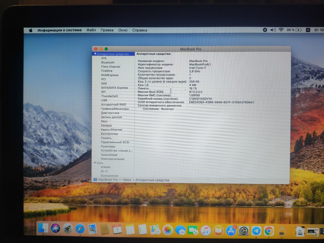This screenshot has height=243, width=324.
Task: Select Камера in the sidebar
Action: 106,125
